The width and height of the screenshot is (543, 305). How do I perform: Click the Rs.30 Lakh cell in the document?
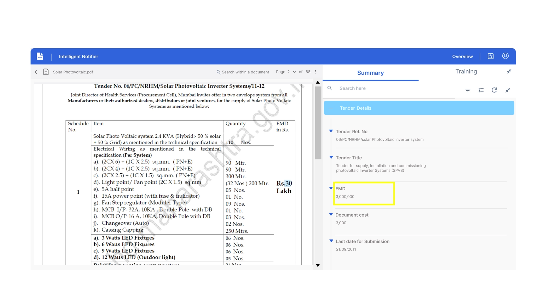(x=284, y=187)
